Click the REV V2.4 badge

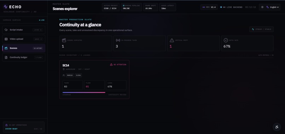click(x=209, y=7)
